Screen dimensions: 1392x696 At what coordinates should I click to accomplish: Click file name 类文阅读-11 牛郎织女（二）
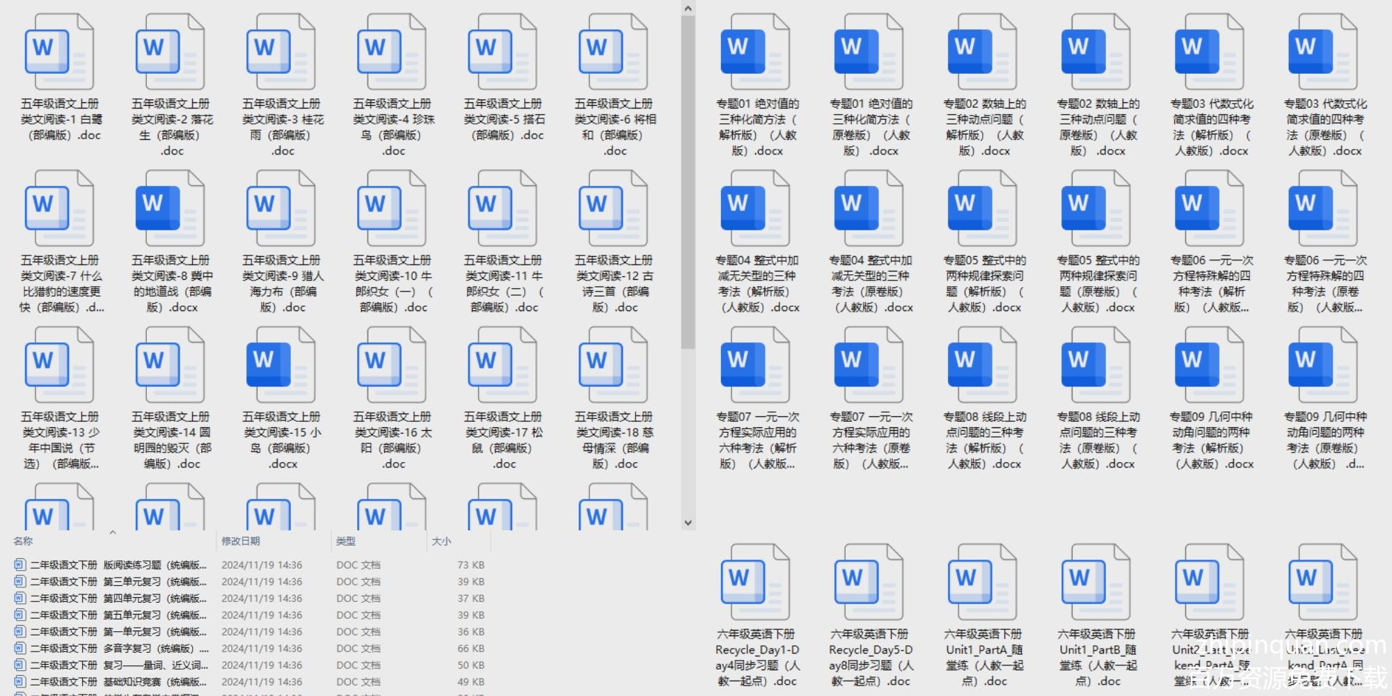pos(503,284)
